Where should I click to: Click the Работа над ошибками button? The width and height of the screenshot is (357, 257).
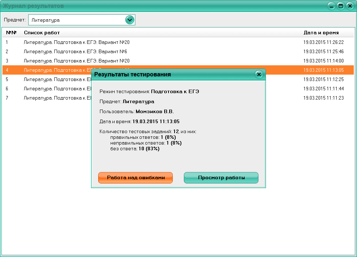coord(135,178)
